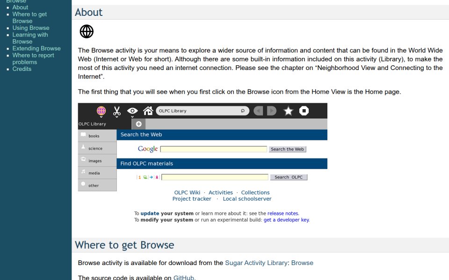Select the scissors Edit toolbar icon
The height and width of the screenshot is (280, 449).
(116, 111)
